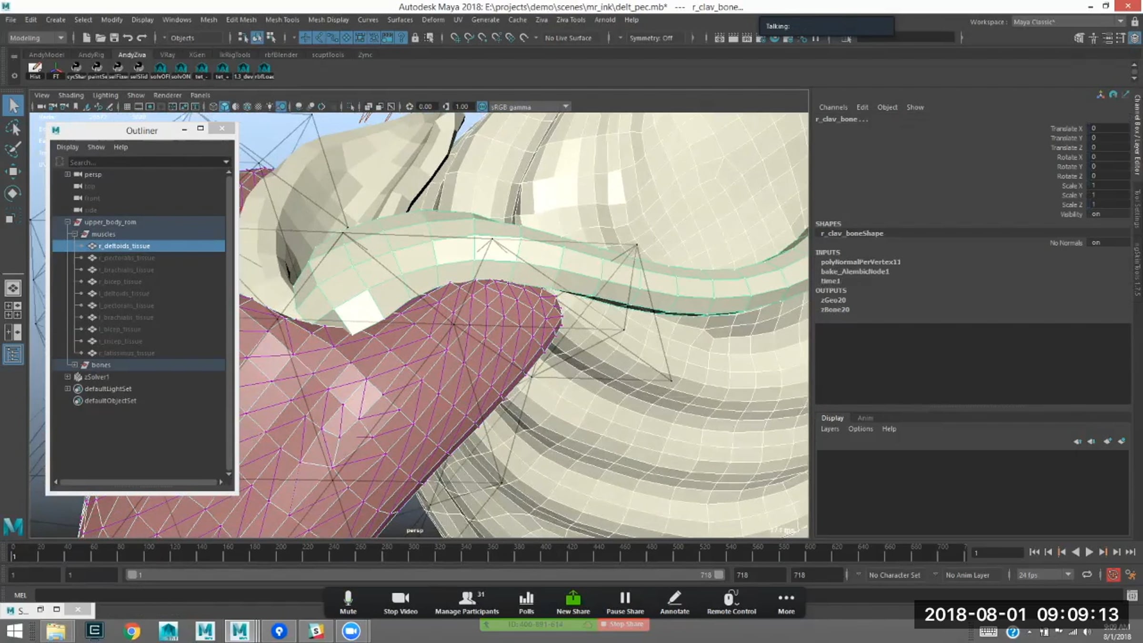Click the solvON shelf button
This screenshot has height=643, width=1143.
181,70
